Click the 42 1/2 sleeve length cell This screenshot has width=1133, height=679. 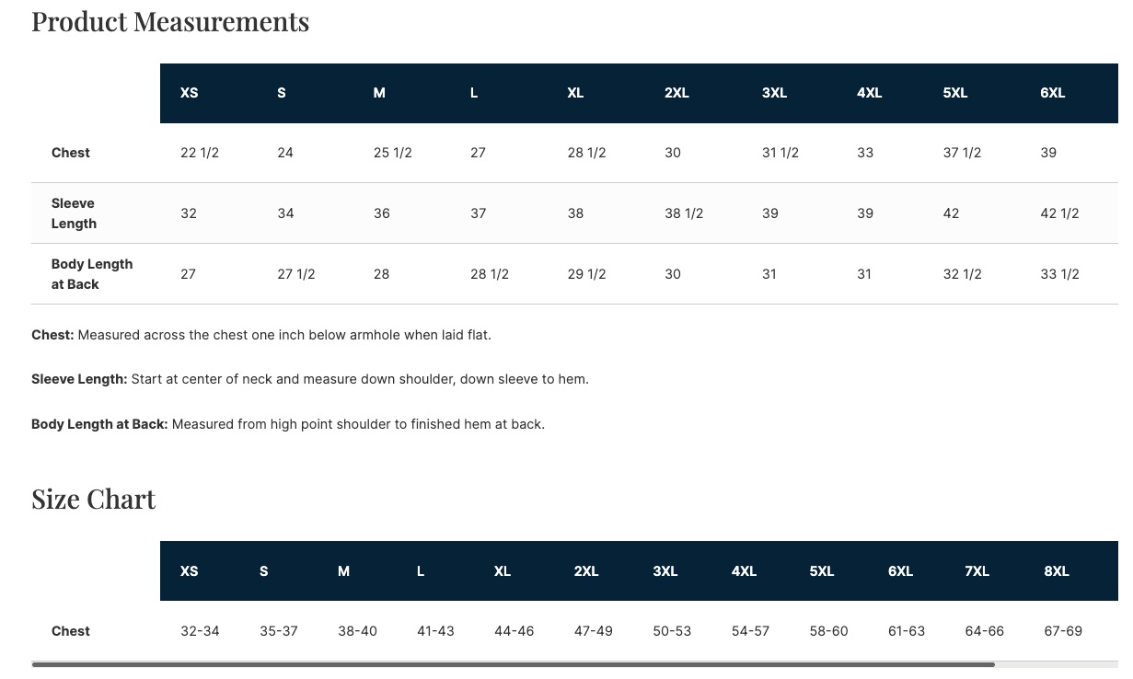click(x=1059, y=213)
